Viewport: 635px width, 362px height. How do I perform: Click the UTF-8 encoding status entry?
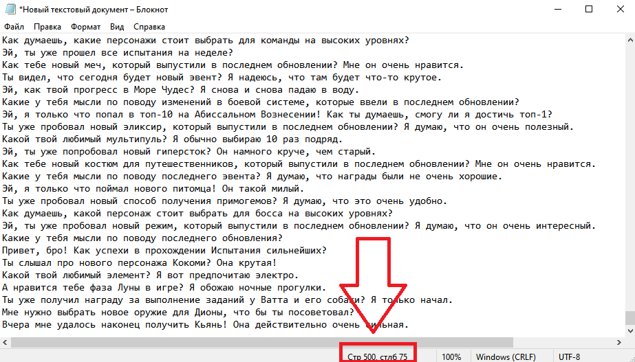coord(570,357)
